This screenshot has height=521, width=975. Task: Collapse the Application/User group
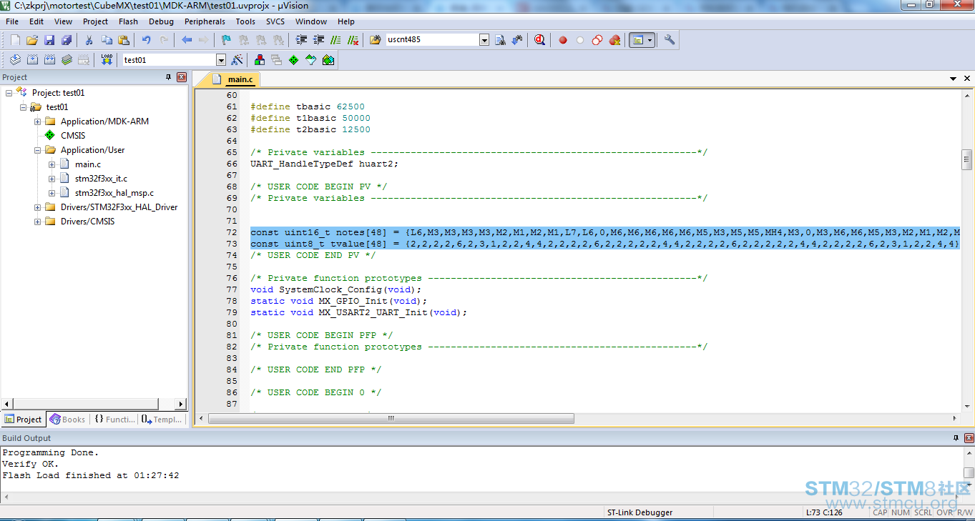pos(37,150)
